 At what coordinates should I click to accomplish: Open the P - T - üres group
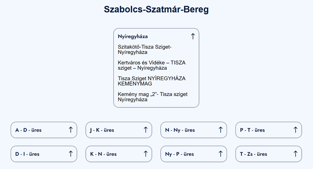pyautogui.click(x=252, y=130)
